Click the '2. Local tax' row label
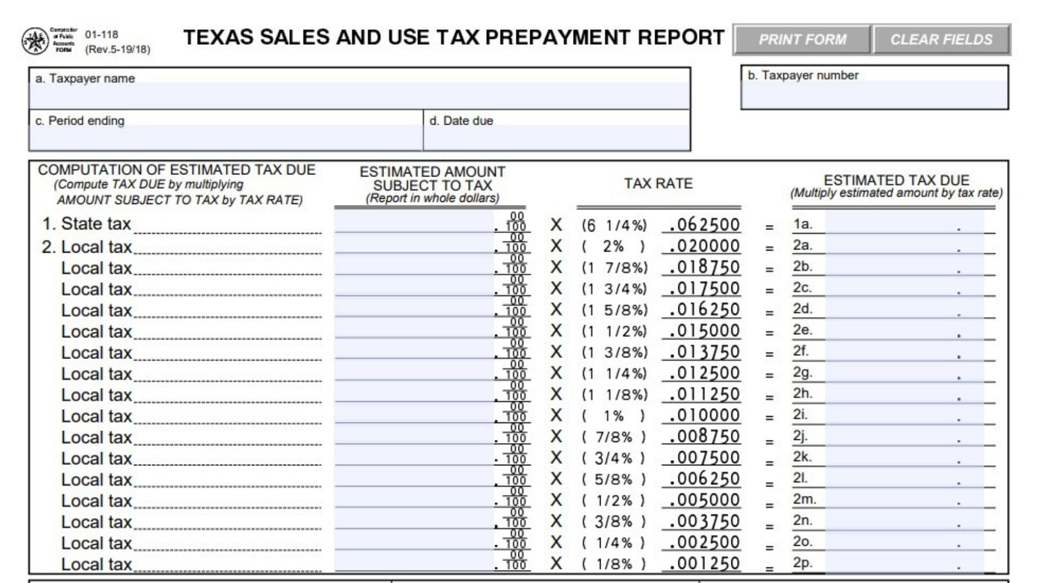Screen dimensions: 1037x583 point(87,247)
